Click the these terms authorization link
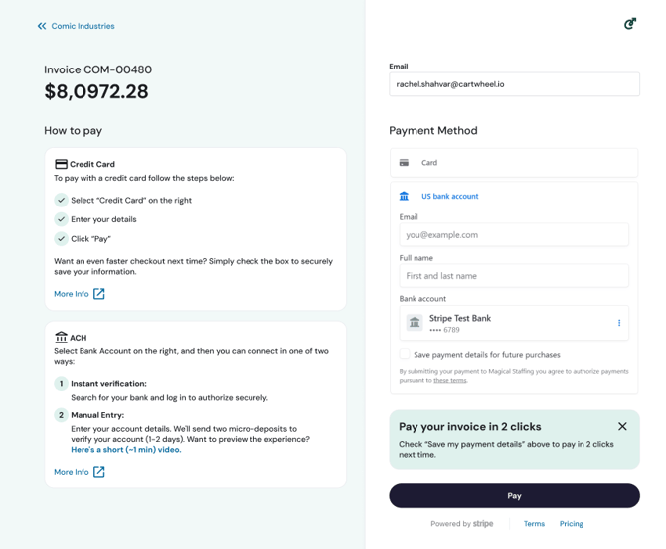666x549 pixels. tap(449, 380)
